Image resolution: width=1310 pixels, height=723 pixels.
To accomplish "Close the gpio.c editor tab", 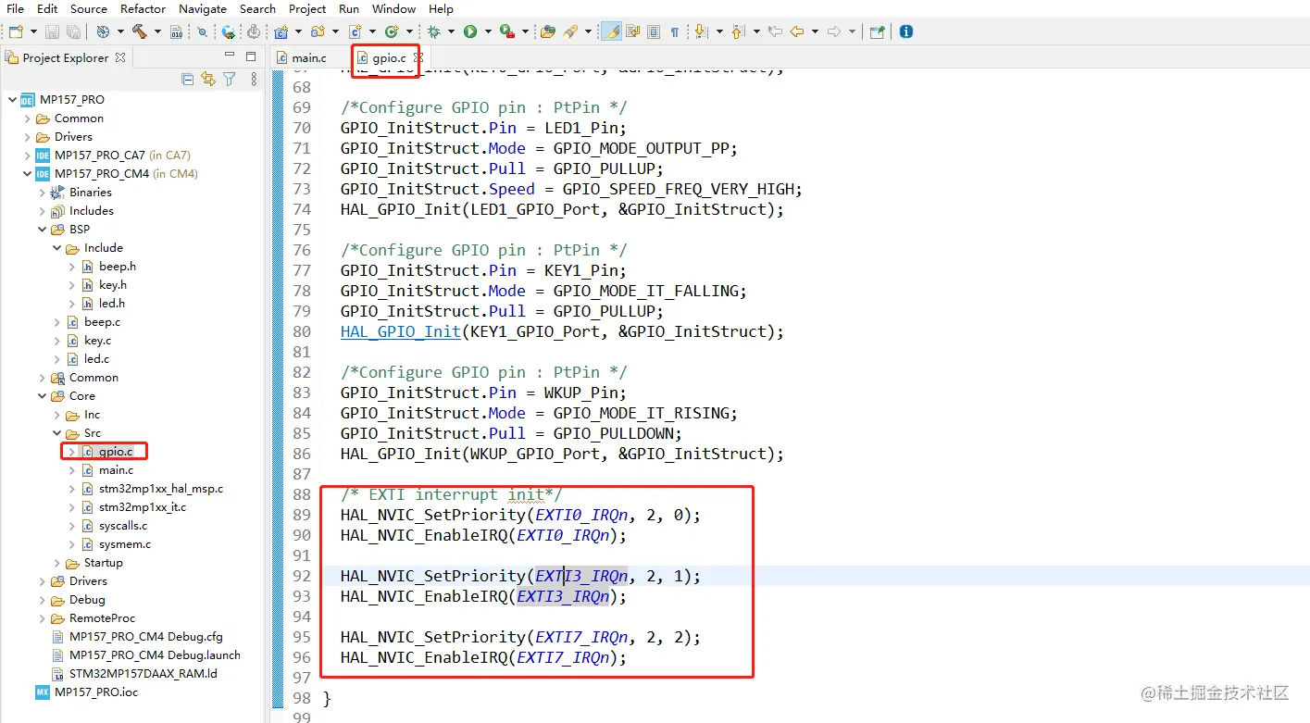I will (x=418, y=57).
